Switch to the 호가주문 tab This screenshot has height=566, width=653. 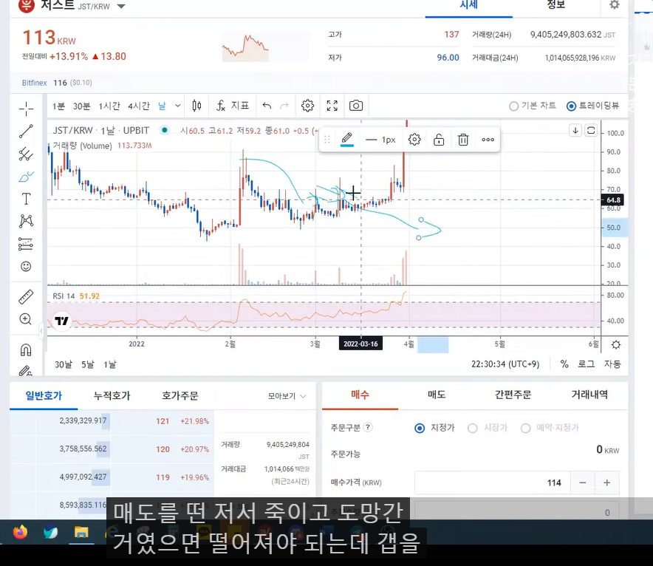pyautogui.click(x=180, y=395)
